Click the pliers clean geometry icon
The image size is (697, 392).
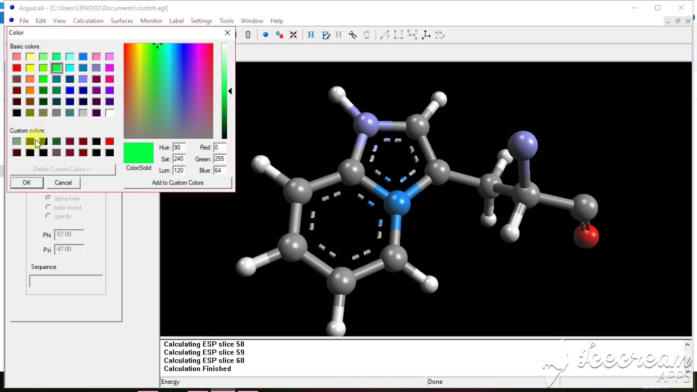pos(353,35)
